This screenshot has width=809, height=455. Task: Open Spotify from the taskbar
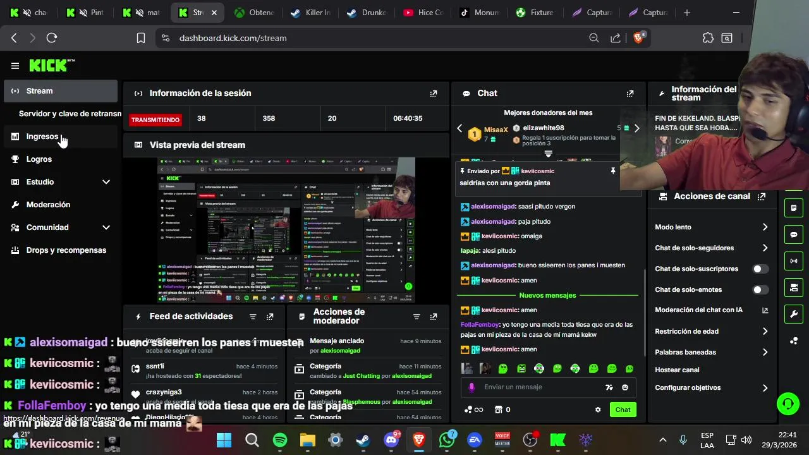point(280,440)
